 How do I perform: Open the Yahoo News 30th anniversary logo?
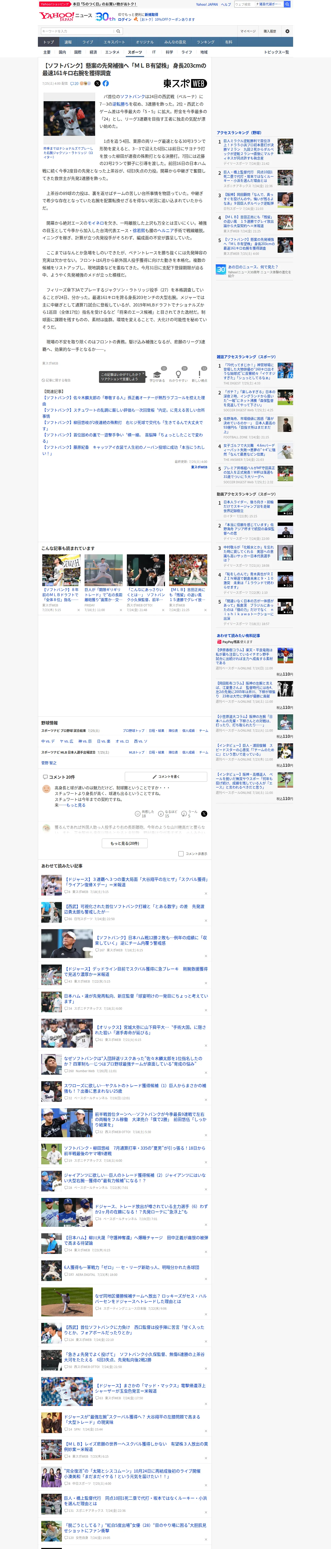tap(105, 17)
